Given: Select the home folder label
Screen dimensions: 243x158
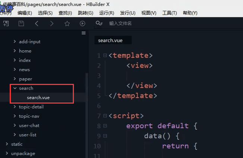Looking at the screenshot, I should 25,51.
